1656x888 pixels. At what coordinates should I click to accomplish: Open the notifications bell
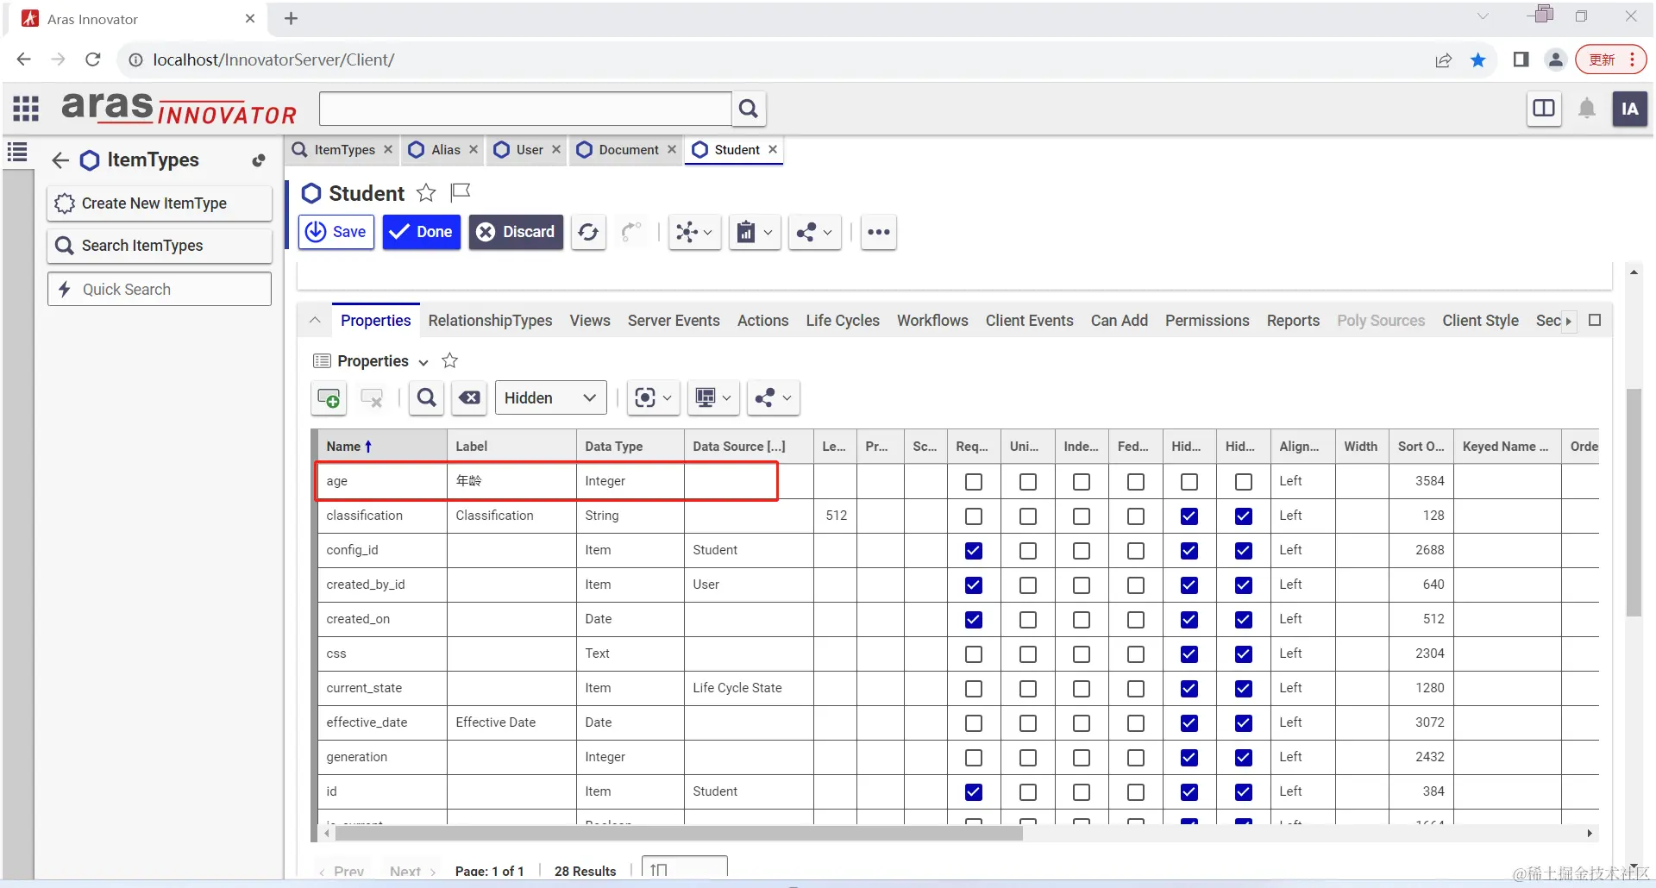tap(1587, 109)
